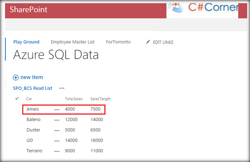Click the 7500 SalesTarget value
This screenshot has height=162, width=250.
point(95,109)
